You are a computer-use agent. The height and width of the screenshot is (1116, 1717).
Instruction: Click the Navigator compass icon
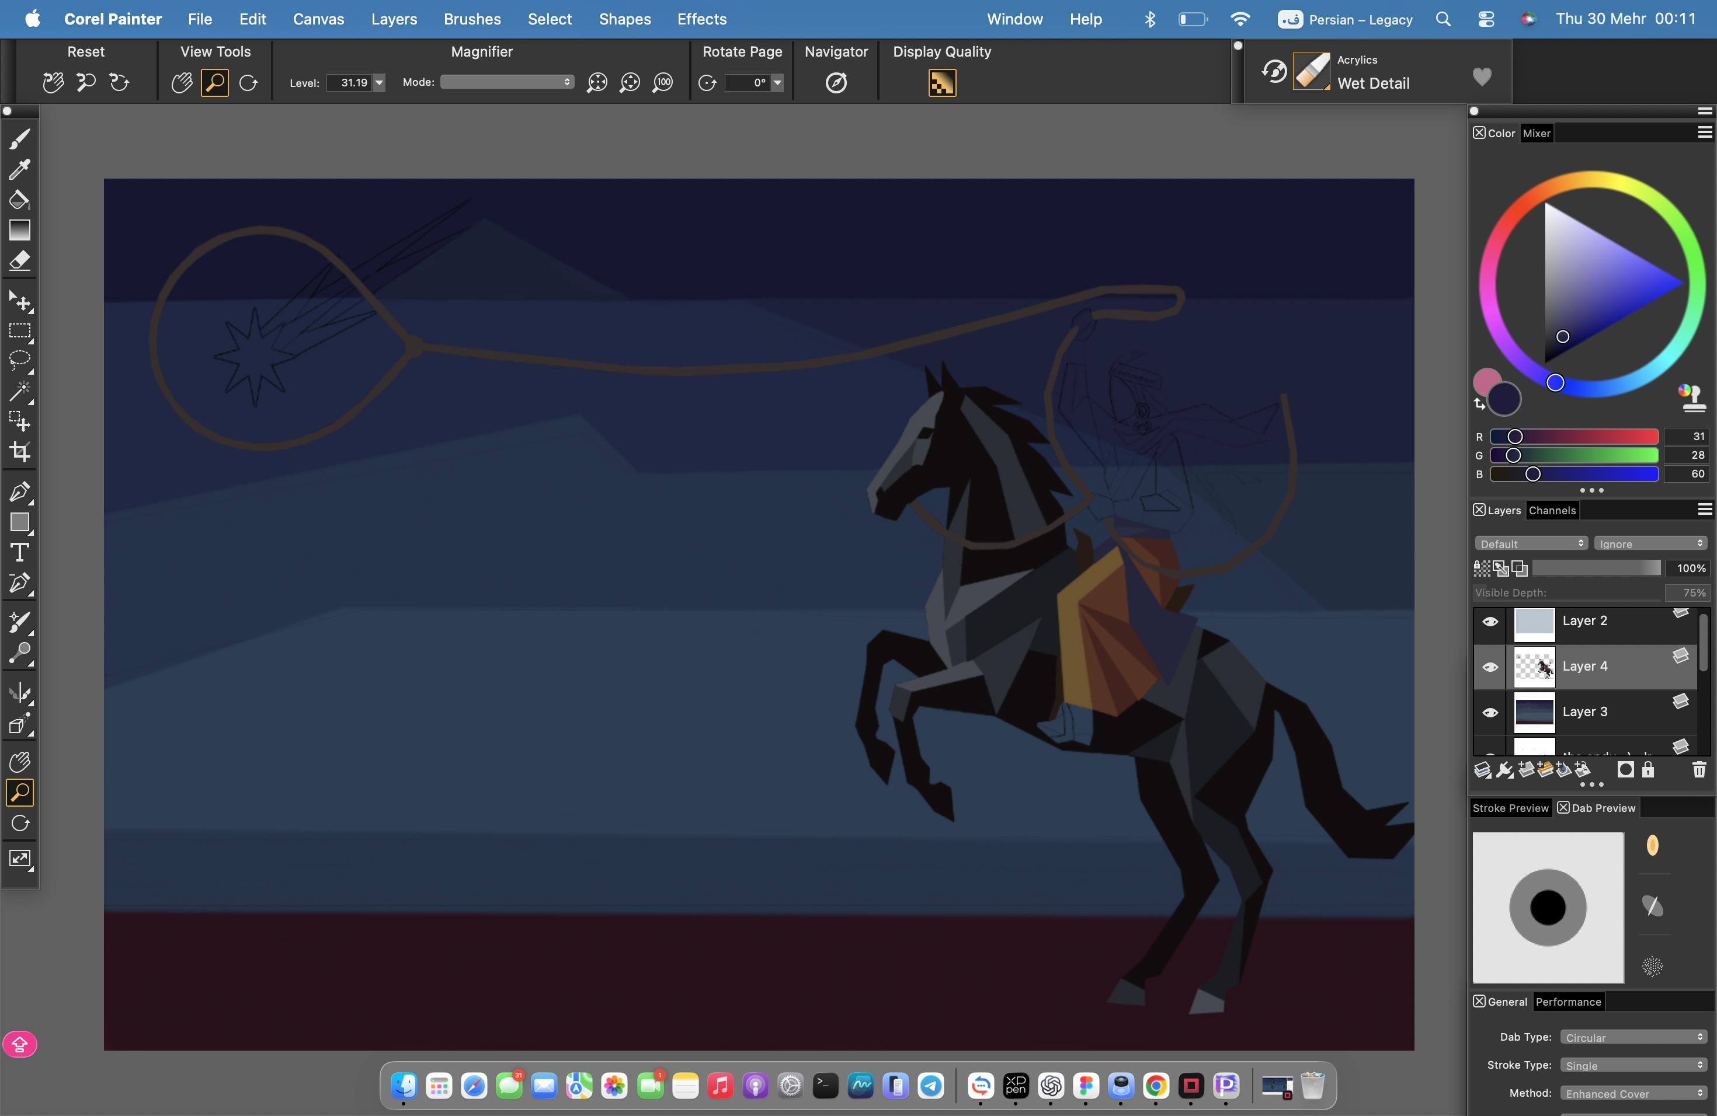pos(836,83)
